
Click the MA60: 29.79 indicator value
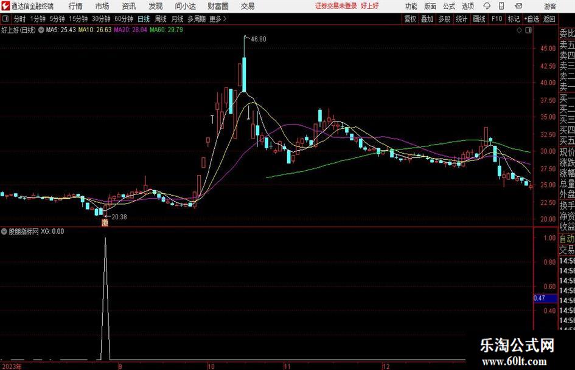[x=166, y=30]
